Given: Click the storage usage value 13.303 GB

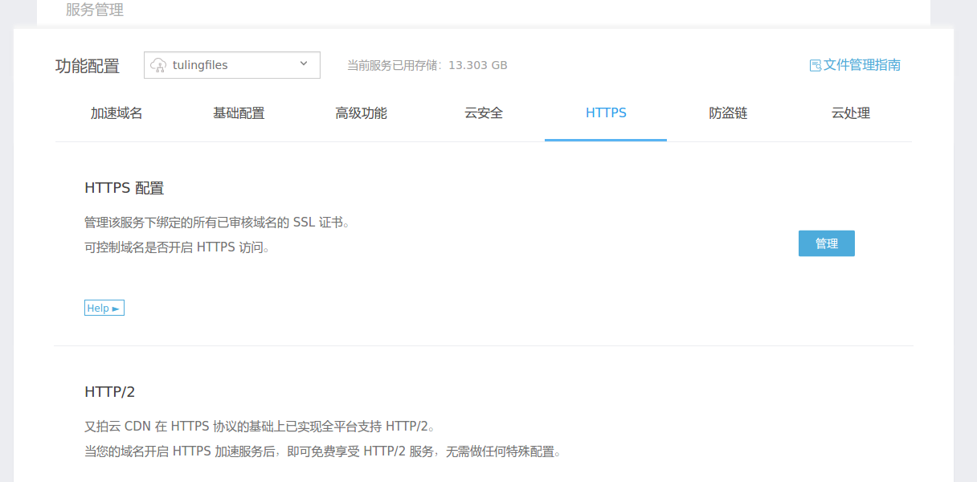Looking at the screenshot, I should [x=478, y=65].
